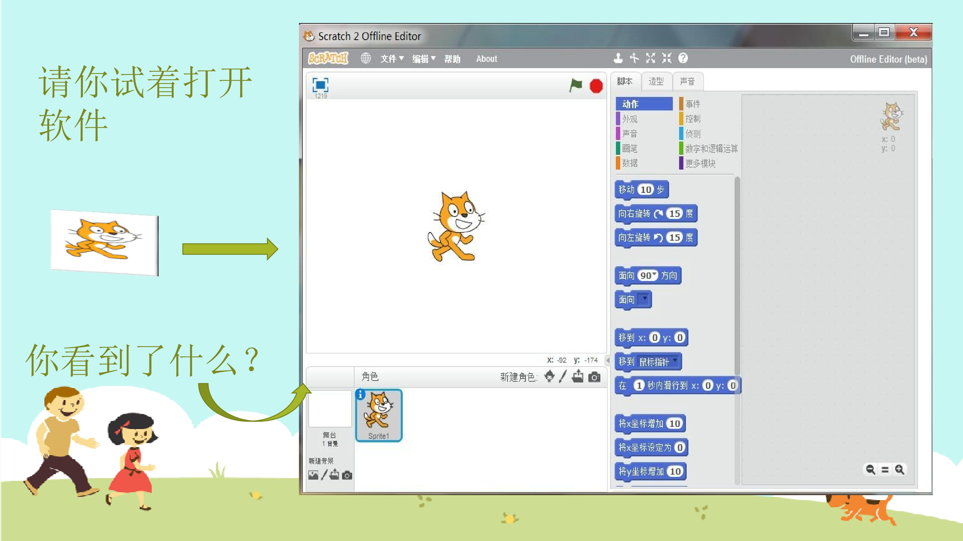
Task: Switch stage to full screen mode
Action: (x=320, y=85)
